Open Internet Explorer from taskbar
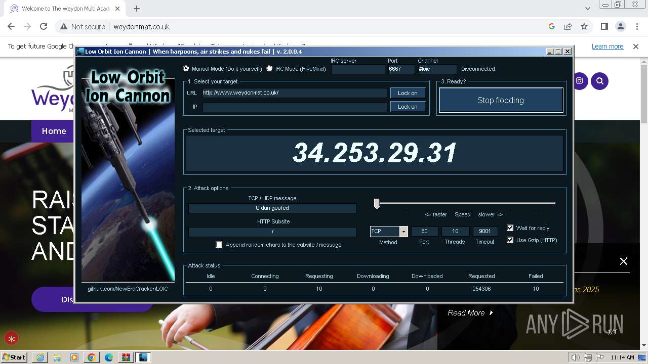 [40, 357]
